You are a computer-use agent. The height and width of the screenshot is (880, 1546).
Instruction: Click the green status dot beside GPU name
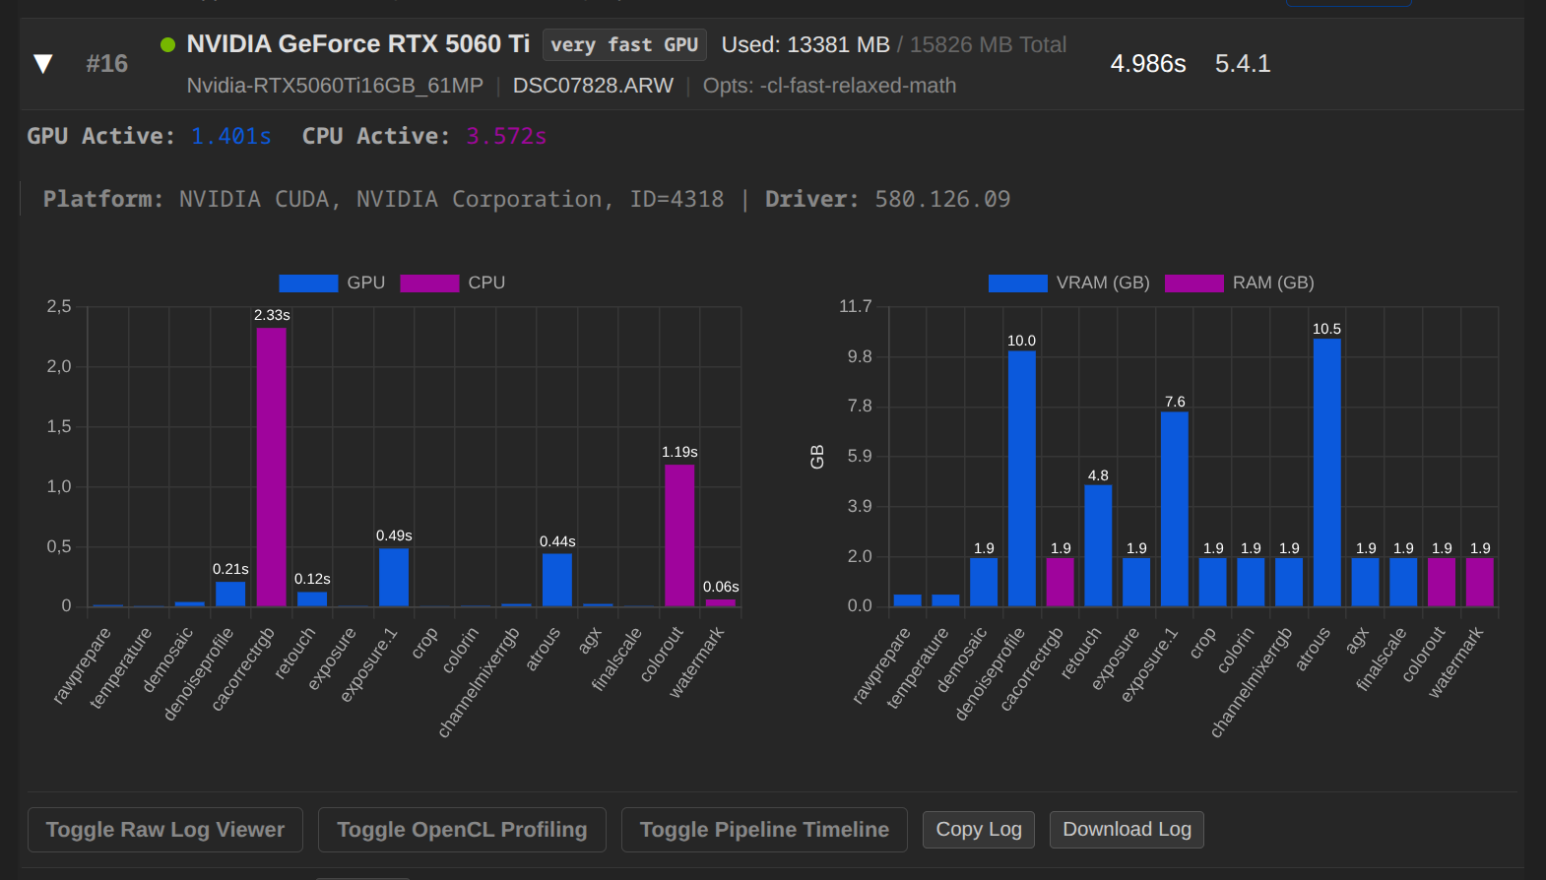coord(167,44)
